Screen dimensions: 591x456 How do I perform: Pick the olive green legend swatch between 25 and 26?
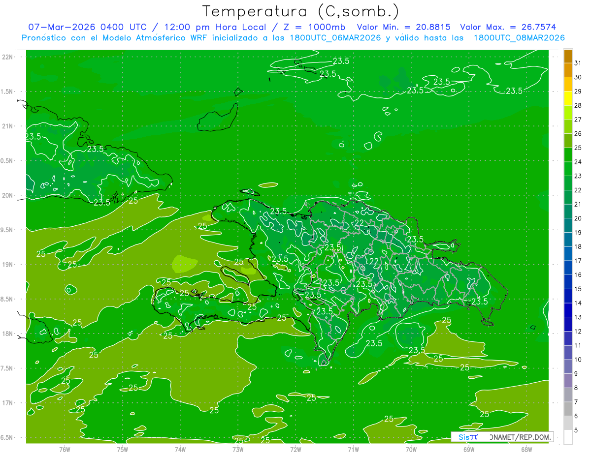(x=568, y=141)
